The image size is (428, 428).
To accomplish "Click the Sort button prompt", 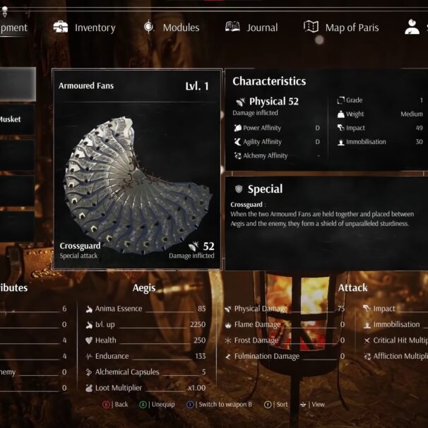I will (276, 405).
